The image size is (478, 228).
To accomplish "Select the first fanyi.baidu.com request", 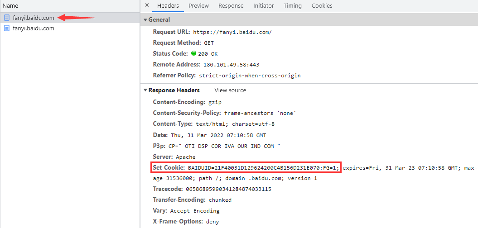I will (x=34, y=18).
